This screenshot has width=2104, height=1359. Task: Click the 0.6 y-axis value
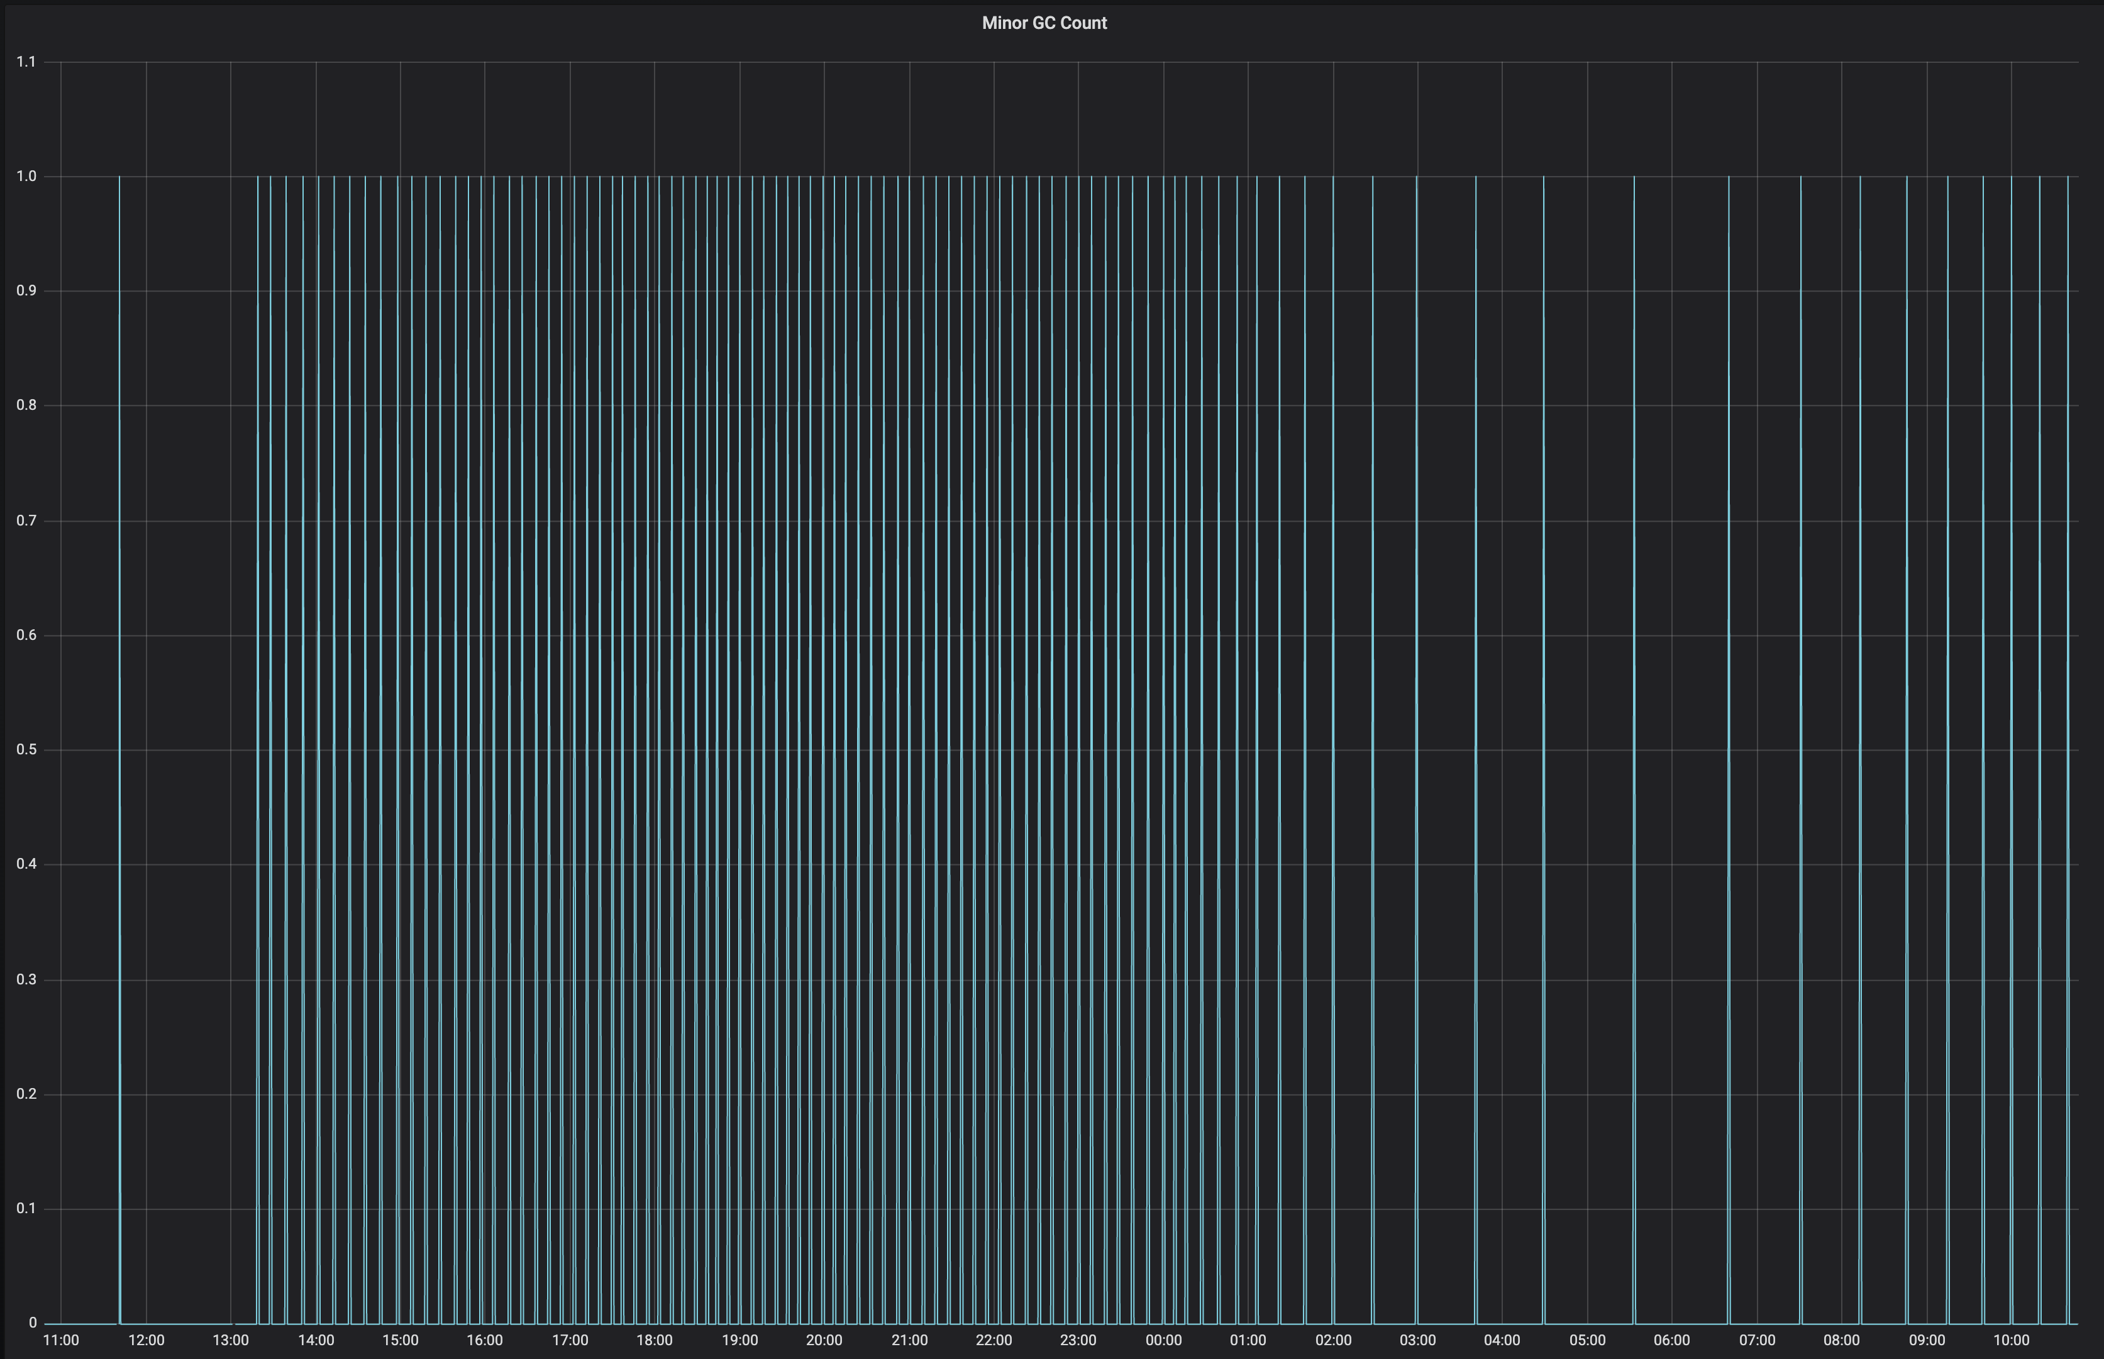point(26,635)
